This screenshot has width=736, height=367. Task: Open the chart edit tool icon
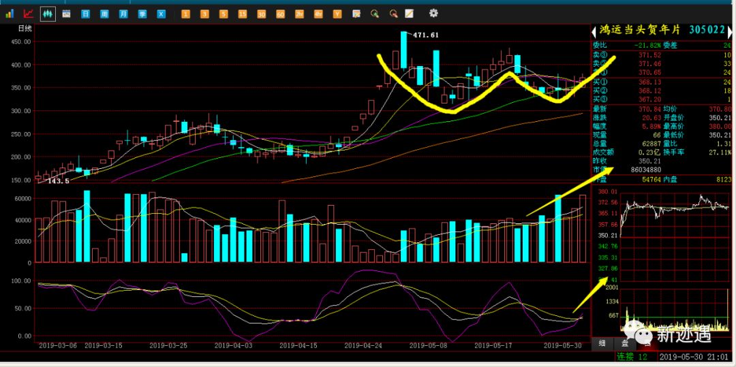[356, 14]
